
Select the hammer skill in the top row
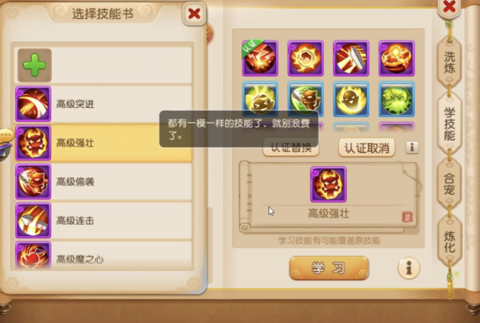351,58
